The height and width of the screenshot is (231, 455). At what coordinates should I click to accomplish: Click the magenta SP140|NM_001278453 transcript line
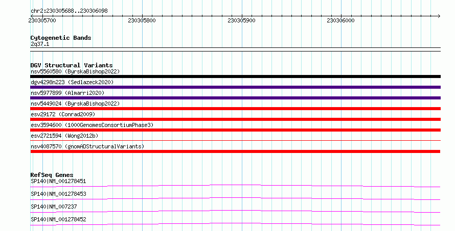[235, 198]
